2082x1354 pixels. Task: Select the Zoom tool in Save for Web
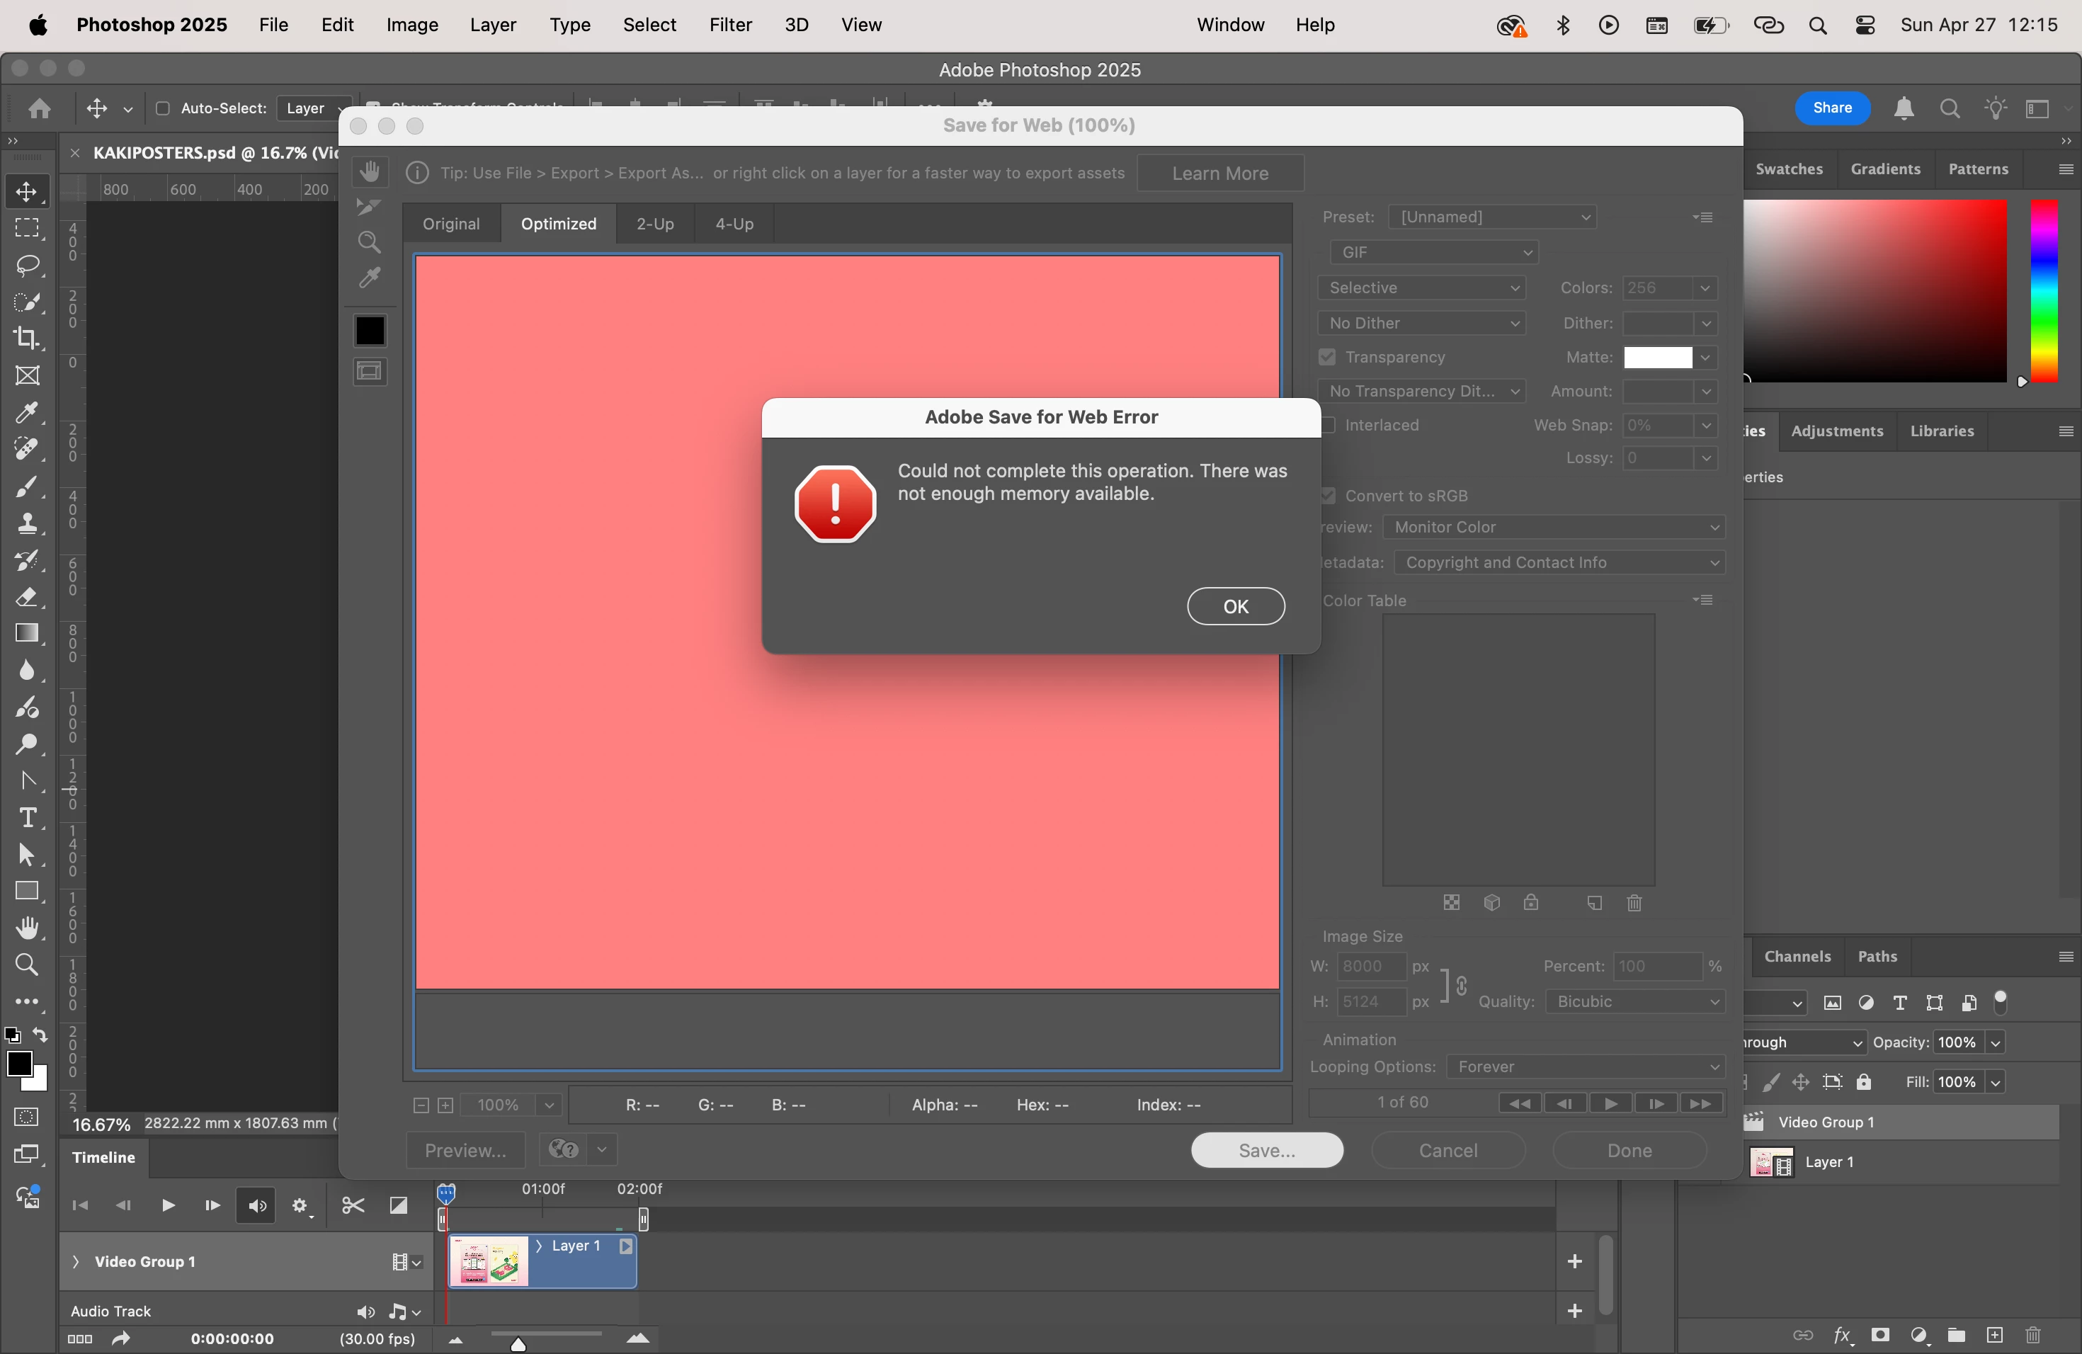369,242
